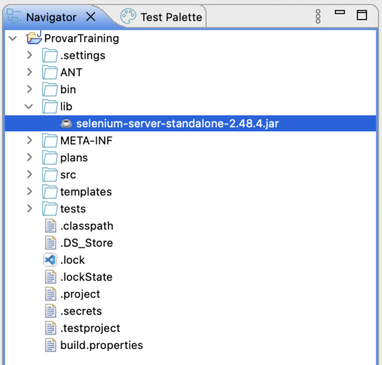
Task: Select the templates folder
Action: coord(85,192)
